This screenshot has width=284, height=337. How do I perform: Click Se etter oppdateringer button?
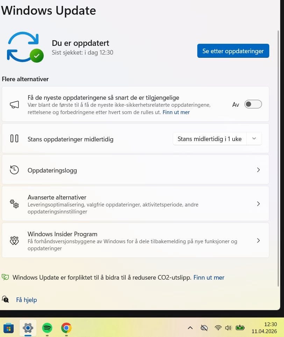click(x=233, y=51)
